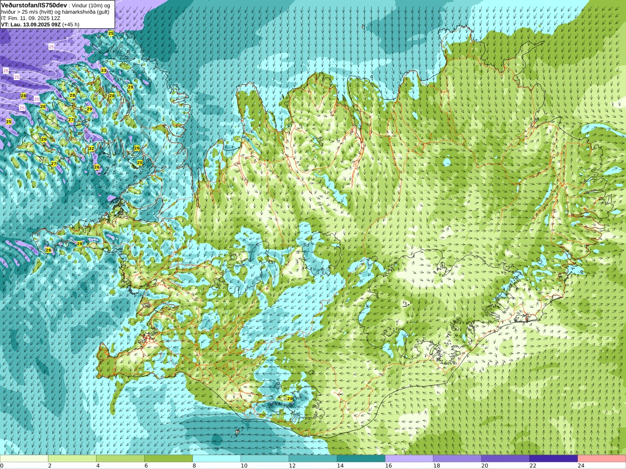626x469 pixels.
Task: Click the initial time "IT: Fim. 11. 09. 2025 12Z"
Action: (x=31, y=18)
